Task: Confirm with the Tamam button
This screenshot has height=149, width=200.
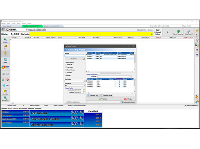Action: click(x=103, y=99)
